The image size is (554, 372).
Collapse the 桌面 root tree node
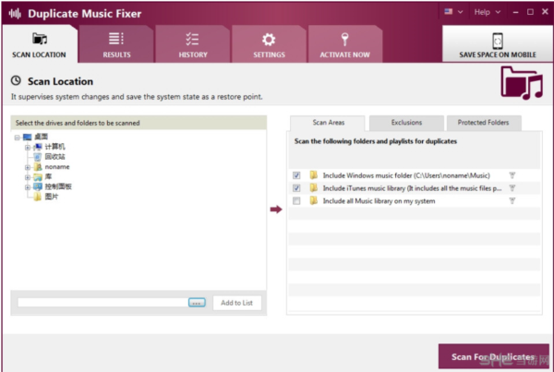click(x=17, y=137)
